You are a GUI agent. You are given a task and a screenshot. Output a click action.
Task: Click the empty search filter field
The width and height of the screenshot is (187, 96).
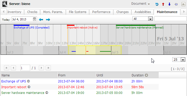[x=170, y=19]
